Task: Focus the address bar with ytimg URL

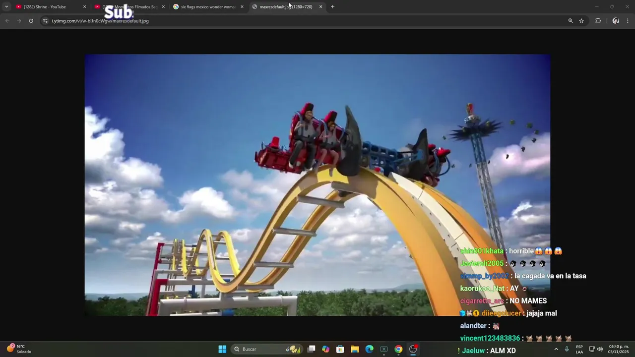Action: 308,21
